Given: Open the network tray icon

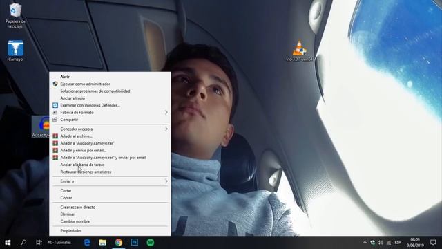Looking at the screenshot, I should (x=389, y=243).
